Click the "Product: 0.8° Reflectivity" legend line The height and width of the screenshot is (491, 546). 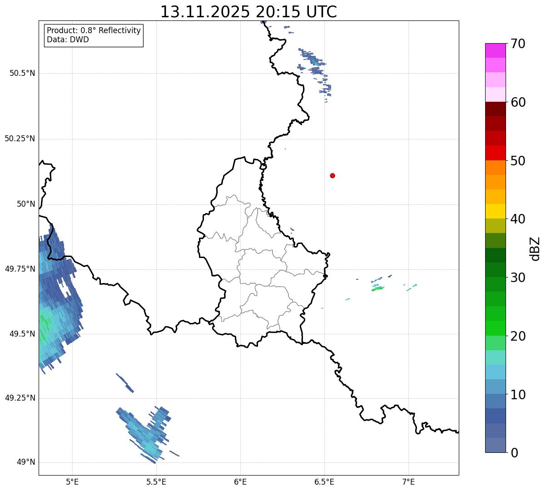[94, 30]
